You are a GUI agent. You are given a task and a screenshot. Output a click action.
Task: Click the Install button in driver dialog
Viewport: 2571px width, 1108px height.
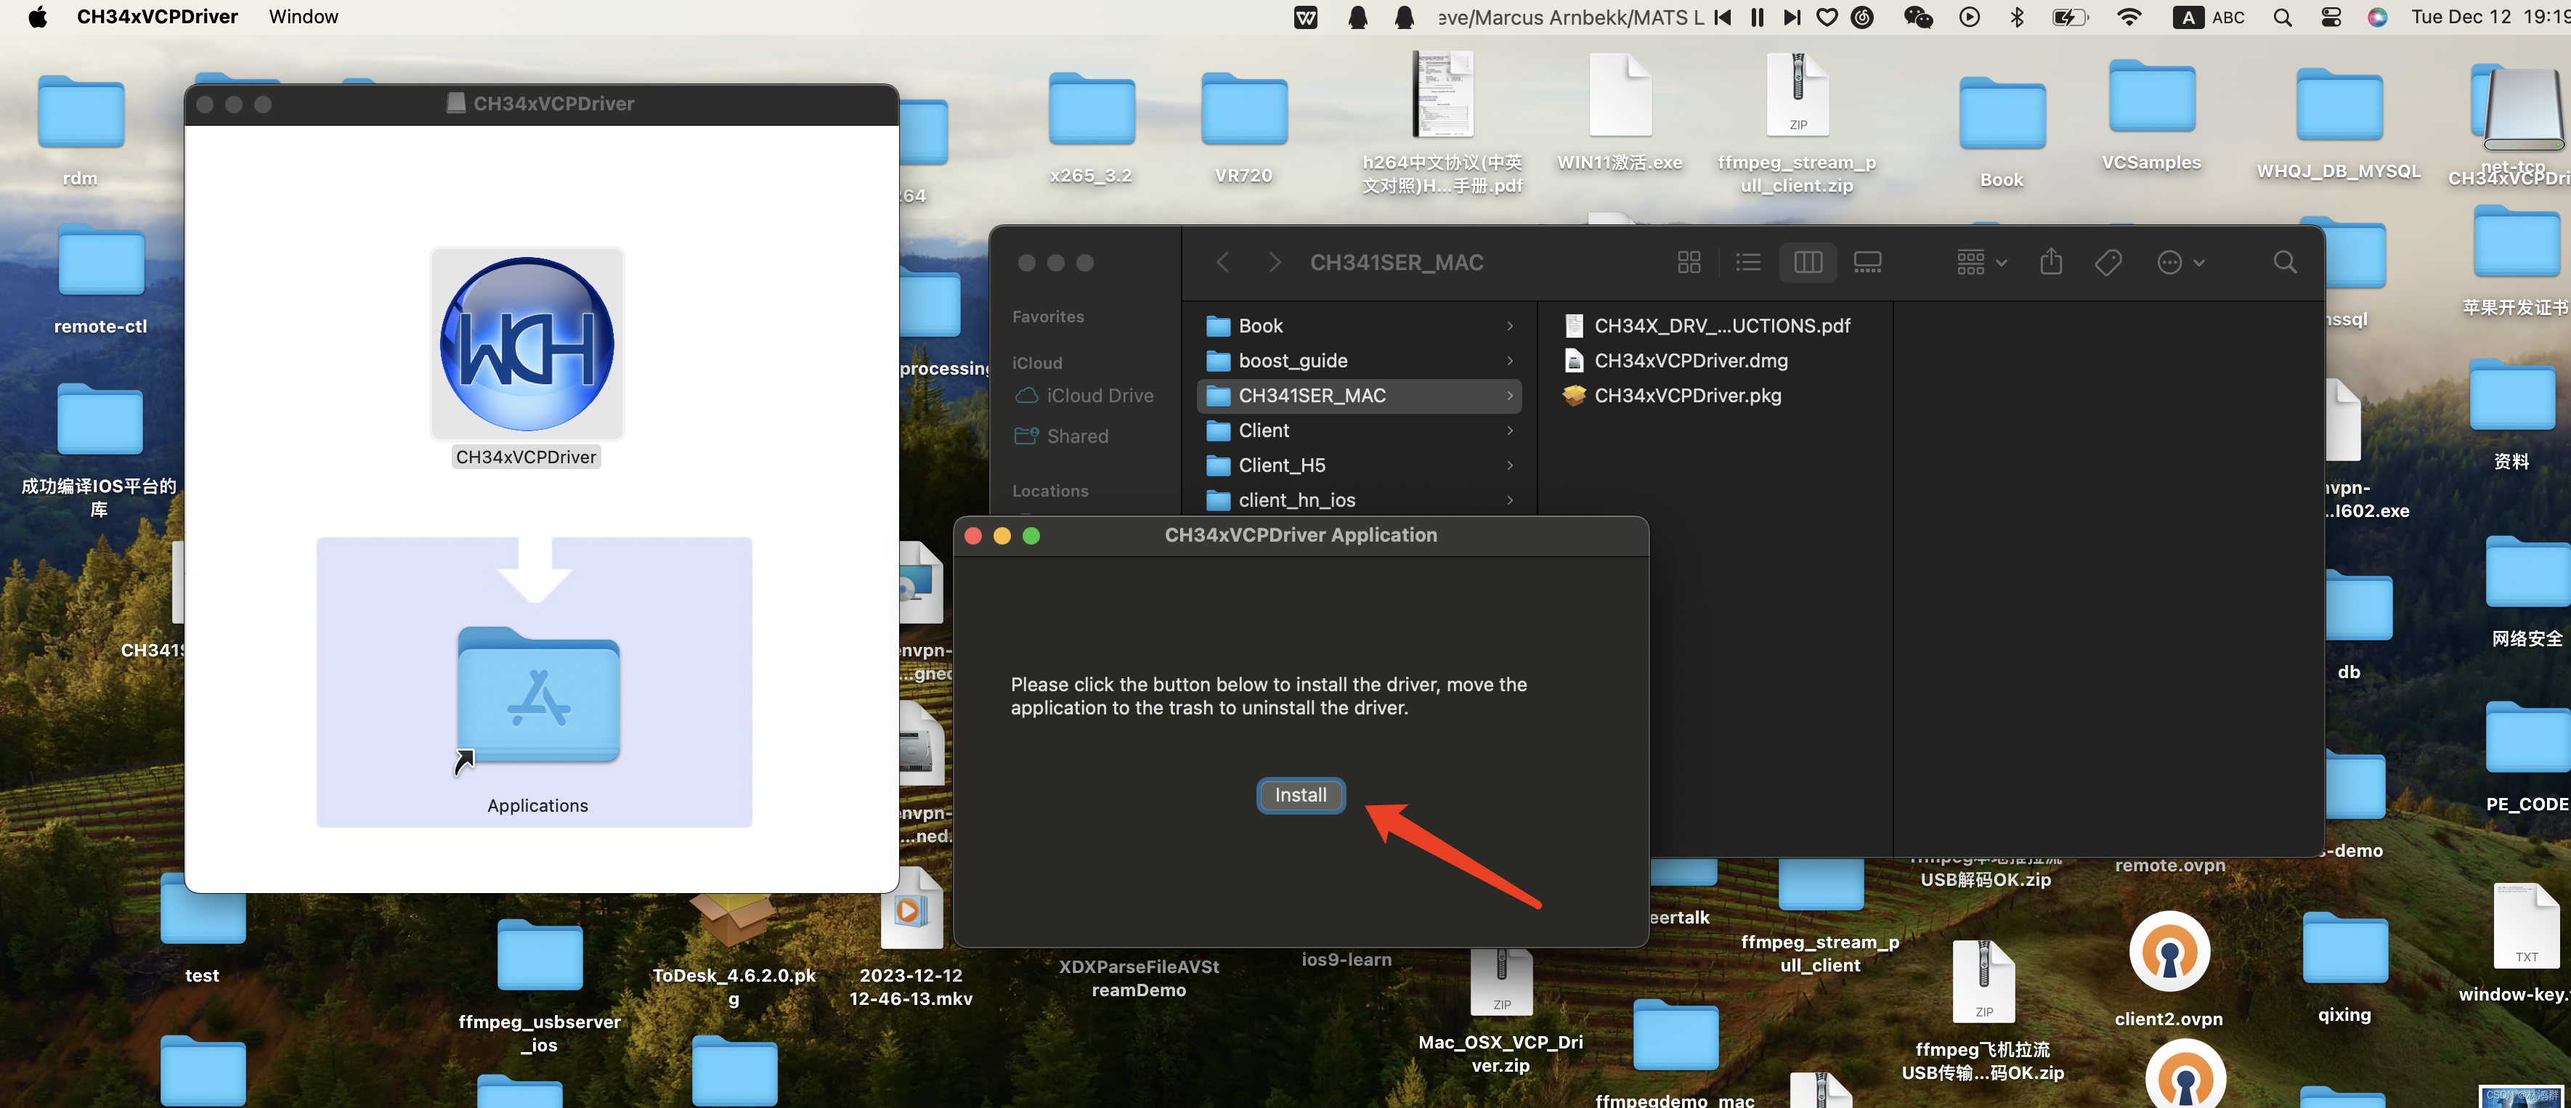(1301, 794)
